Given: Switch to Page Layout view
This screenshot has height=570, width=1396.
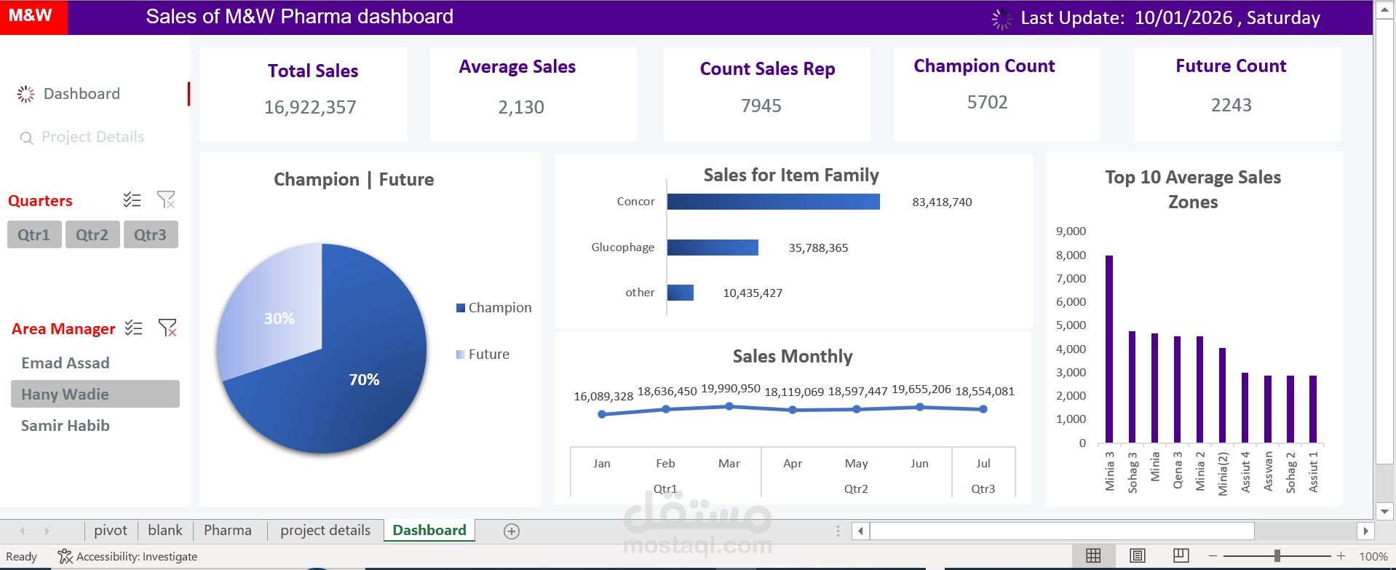Looking at the screenshot, I should coord(1138,556).
